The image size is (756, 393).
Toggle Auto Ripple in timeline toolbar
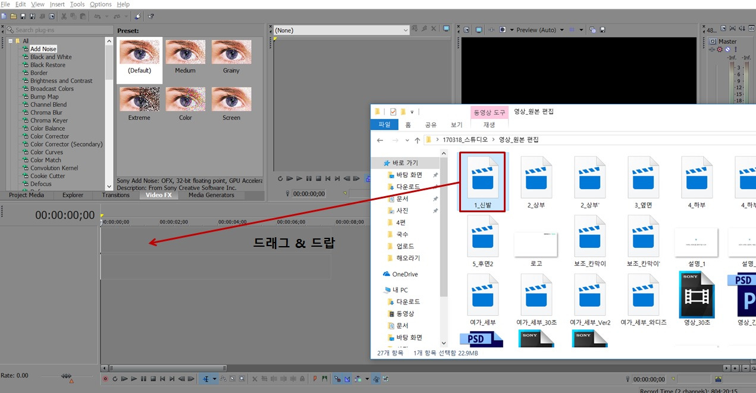point(357,379)
